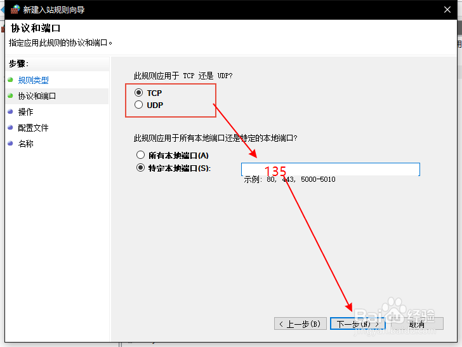Click the question 此规则应用于所有本地端口还是特定的本地端口?

click(215, 138)
